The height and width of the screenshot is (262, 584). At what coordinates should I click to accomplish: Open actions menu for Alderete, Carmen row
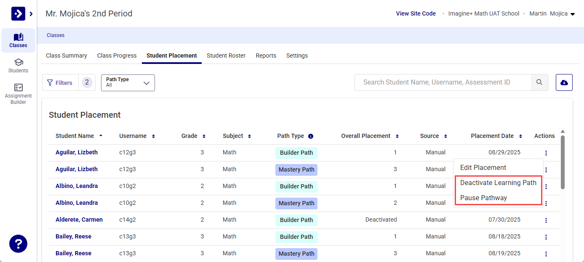coord(546,220)
